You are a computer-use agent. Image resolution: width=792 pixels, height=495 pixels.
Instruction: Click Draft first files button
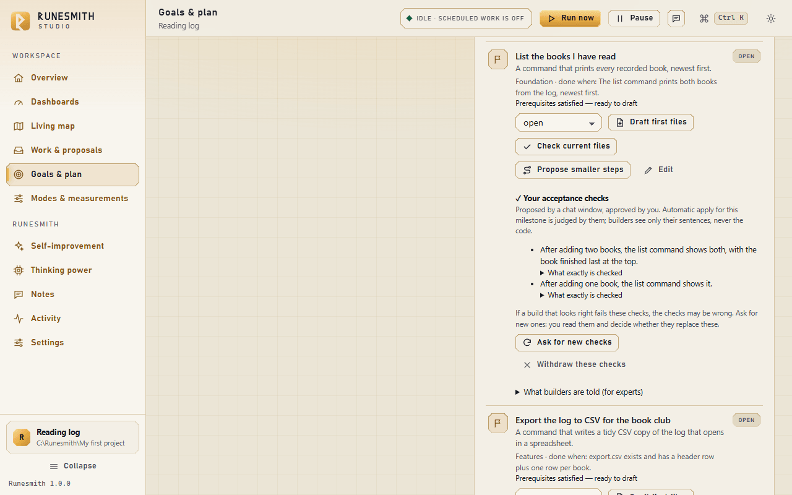coord(651,123)
